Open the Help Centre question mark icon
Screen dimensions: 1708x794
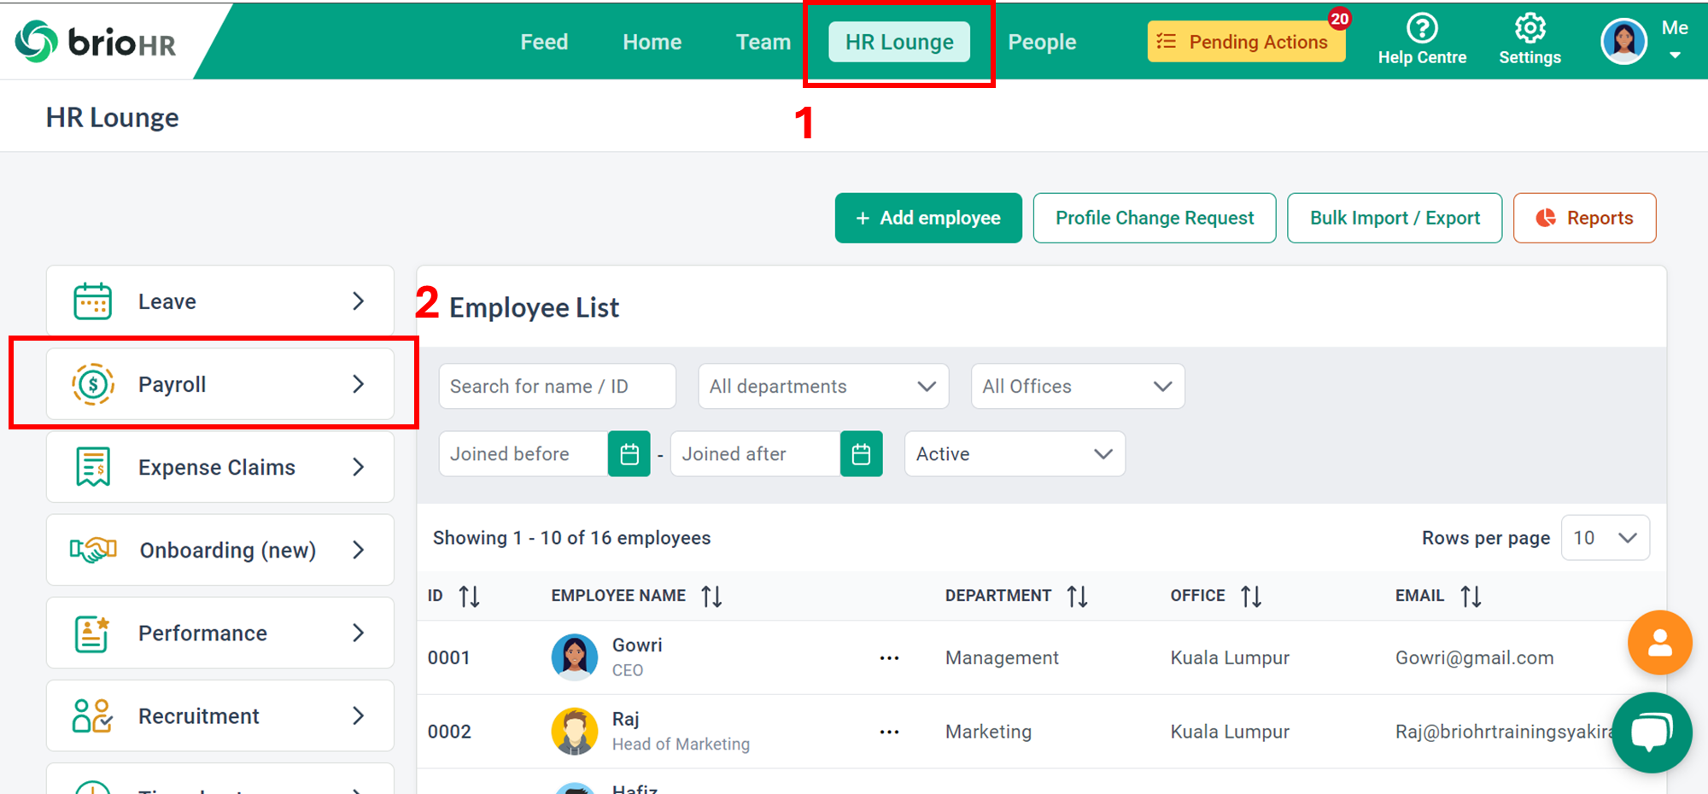pos(1421,28)
